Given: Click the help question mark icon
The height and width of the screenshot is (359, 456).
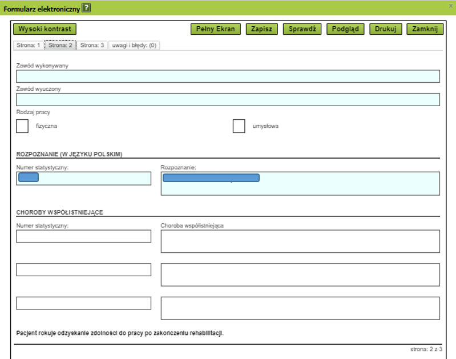Looking at the screenshot, I should (86, 8).
